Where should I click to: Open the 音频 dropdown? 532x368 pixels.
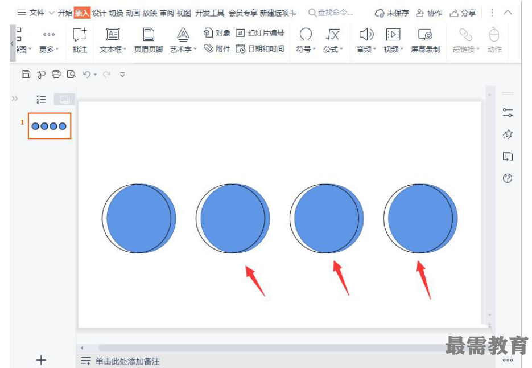366,41
